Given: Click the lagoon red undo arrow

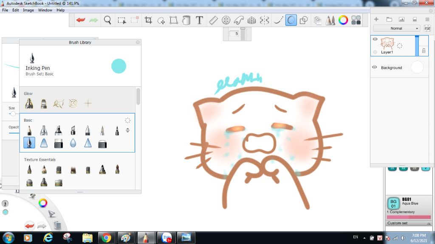Looking at the screenshot, I should tap(29, 226).
